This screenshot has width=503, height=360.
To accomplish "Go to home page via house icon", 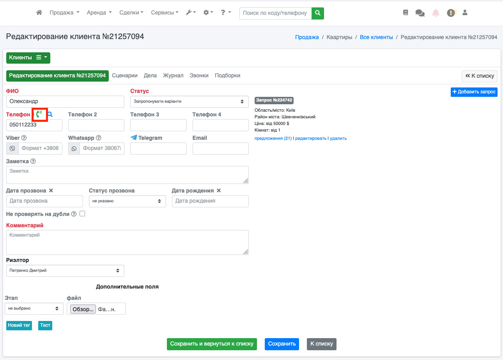I will pyautogui.click(x=39, y=13).
